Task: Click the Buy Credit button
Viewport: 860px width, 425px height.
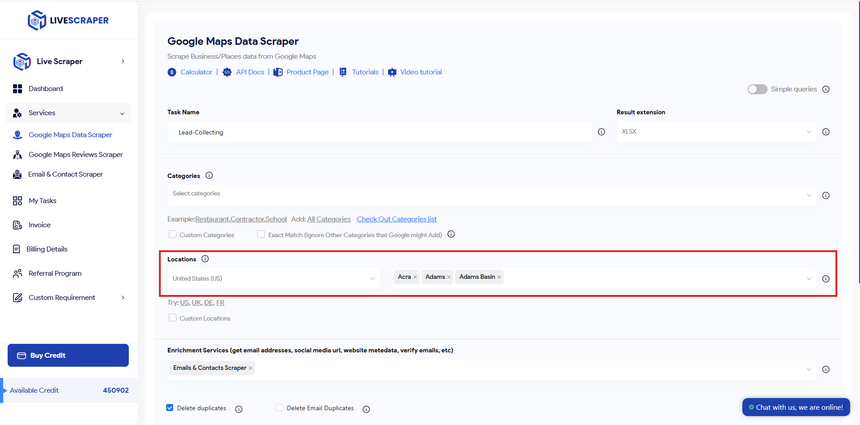Action: tap(68, 356)
